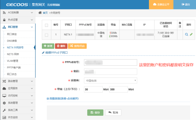
Task: Click pencil icon beside 编辑PPPoE子网口 heading
Action: [x=43, y=53]
